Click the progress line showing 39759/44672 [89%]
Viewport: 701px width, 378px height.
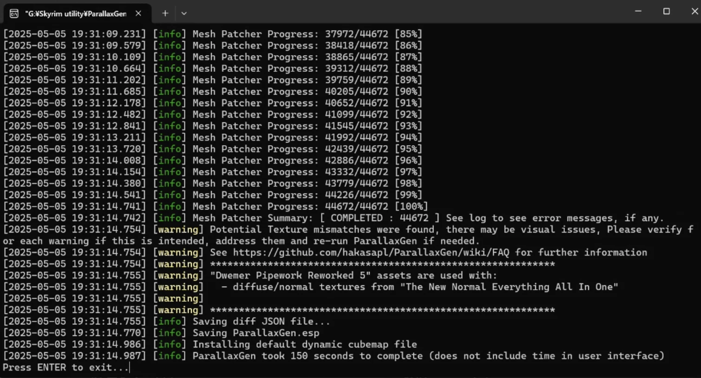pyautogui.click(x=212, y=80)
